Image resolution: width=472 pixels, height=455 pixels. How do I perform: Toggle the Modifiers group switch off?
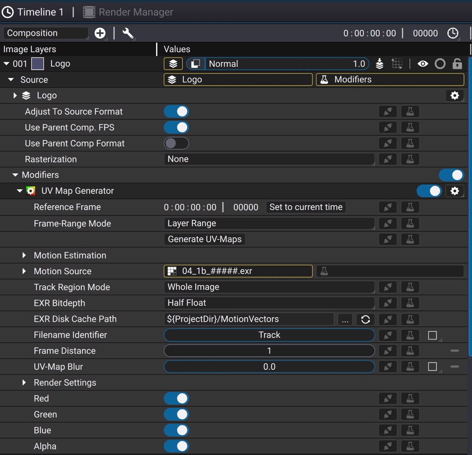click(x=451, y=175)
